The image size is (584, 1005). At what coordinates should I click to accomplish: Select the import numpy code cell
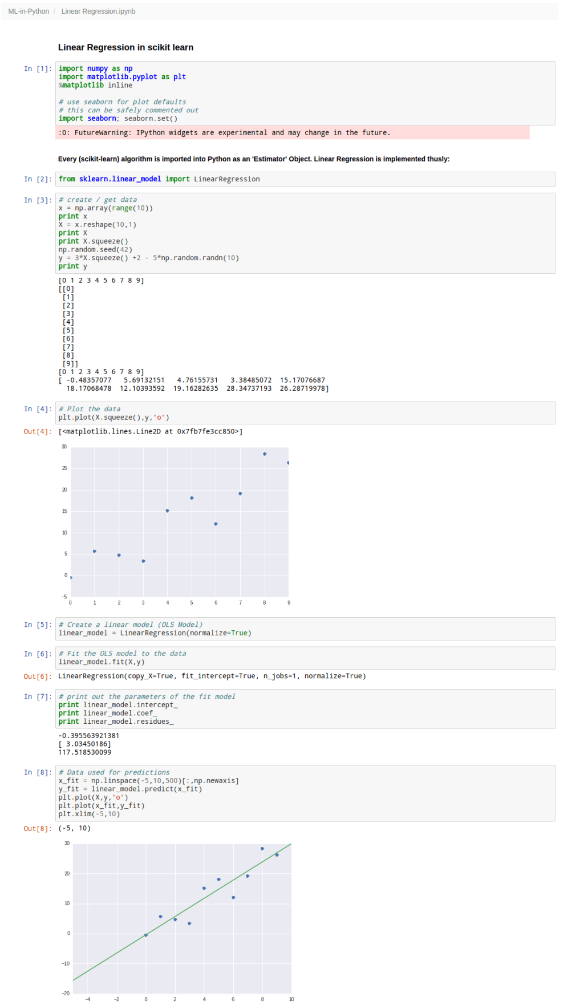[305, 93]
